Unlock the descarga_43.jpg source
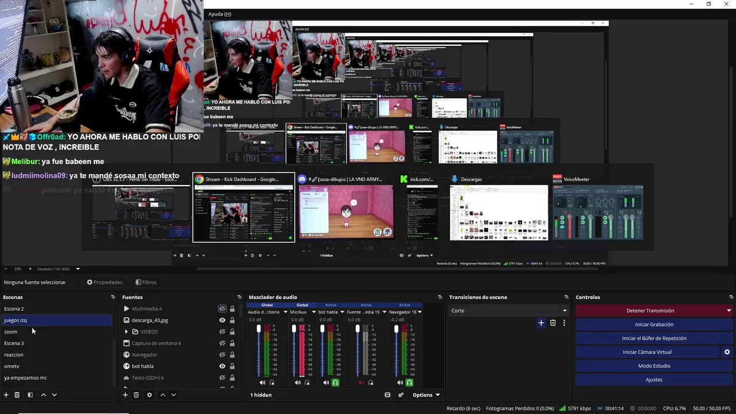 (232, 320)
